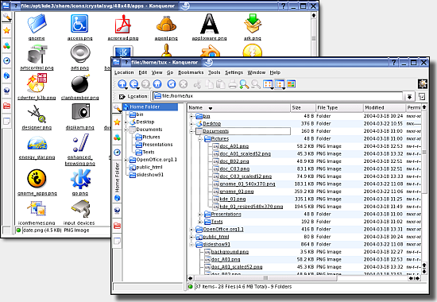Click the location URL field file:/home/tux
The height and width of the screenshot is (302, 437).
(278, 96)
